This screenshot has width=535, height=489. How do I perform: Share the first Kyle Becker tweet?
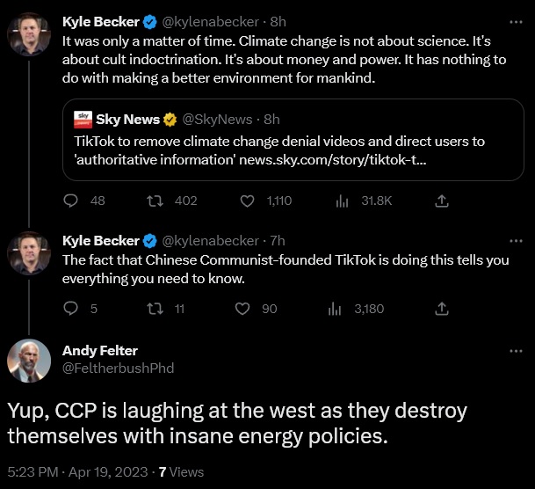pyautogui.click(x=442, y=201)
